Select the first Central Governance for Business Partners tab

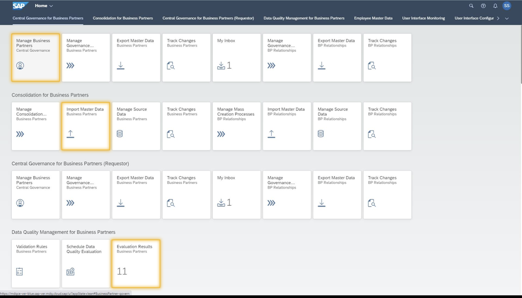click(x=48, y=18)
